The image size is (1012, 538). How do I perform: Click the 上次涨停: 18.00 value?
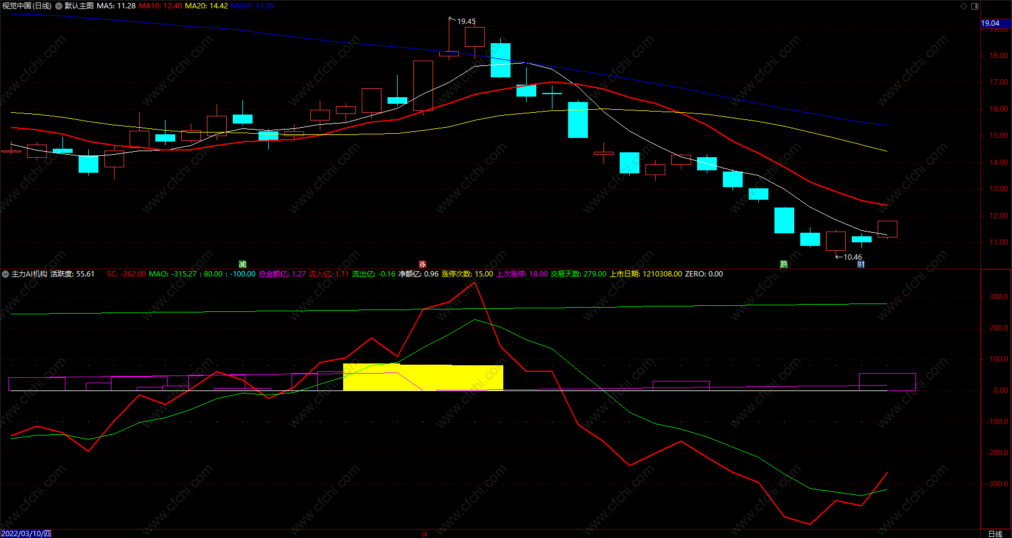pos(522,274)
